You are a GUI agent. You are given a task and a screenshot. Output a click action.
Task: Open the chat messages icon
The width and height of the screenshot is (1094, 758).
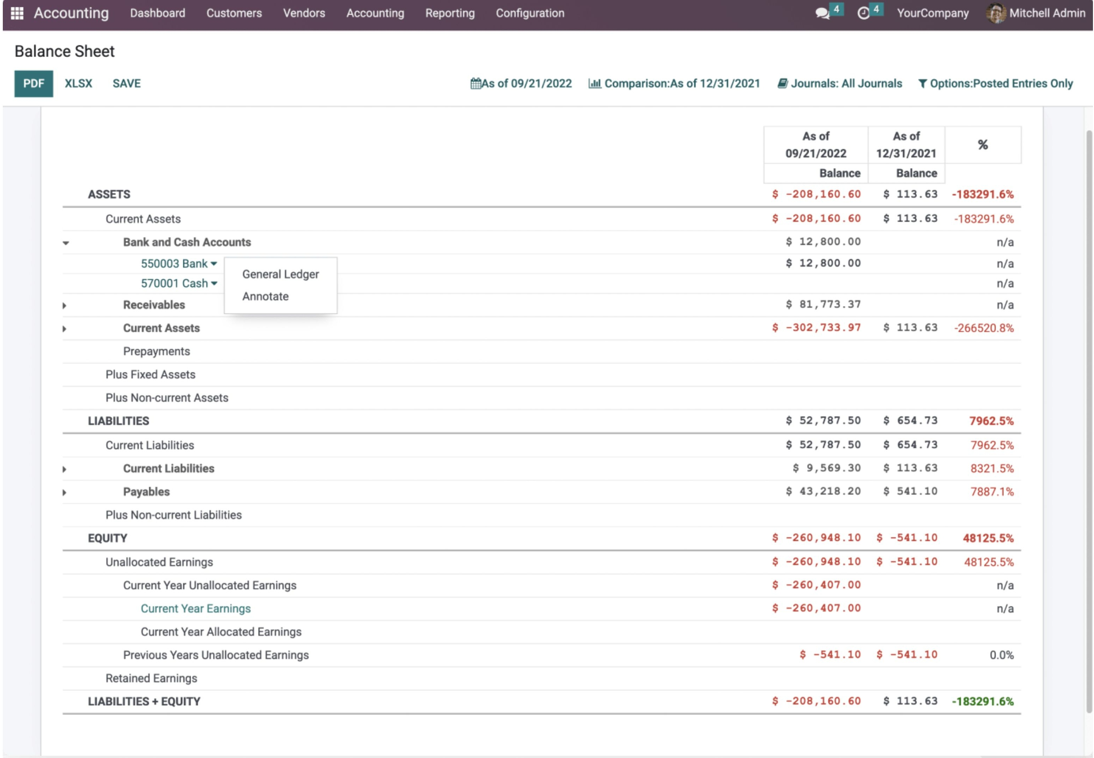822,13
